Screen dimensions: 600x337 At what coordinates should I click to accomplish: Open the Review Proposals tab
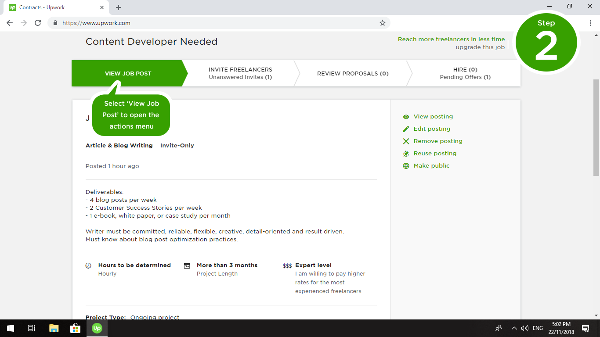click(353, 73)
